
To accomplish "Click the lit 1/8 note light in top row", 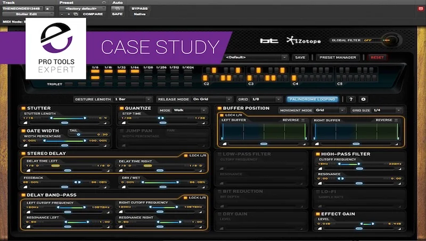I will 95,71.
